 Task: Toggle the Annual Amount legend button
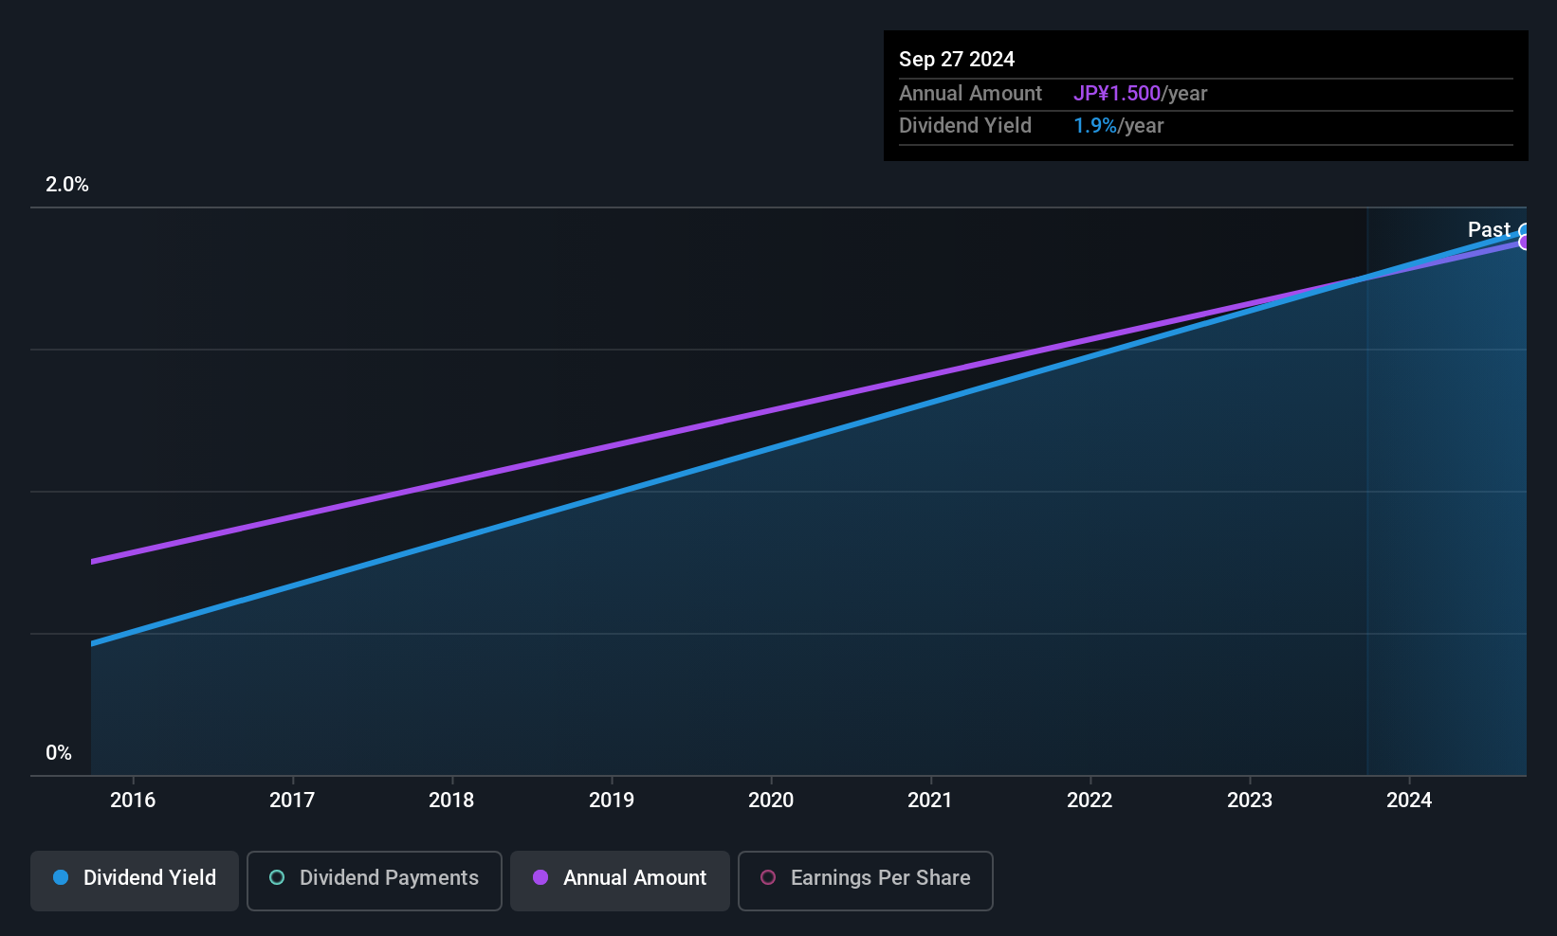(x=619, y=880)
